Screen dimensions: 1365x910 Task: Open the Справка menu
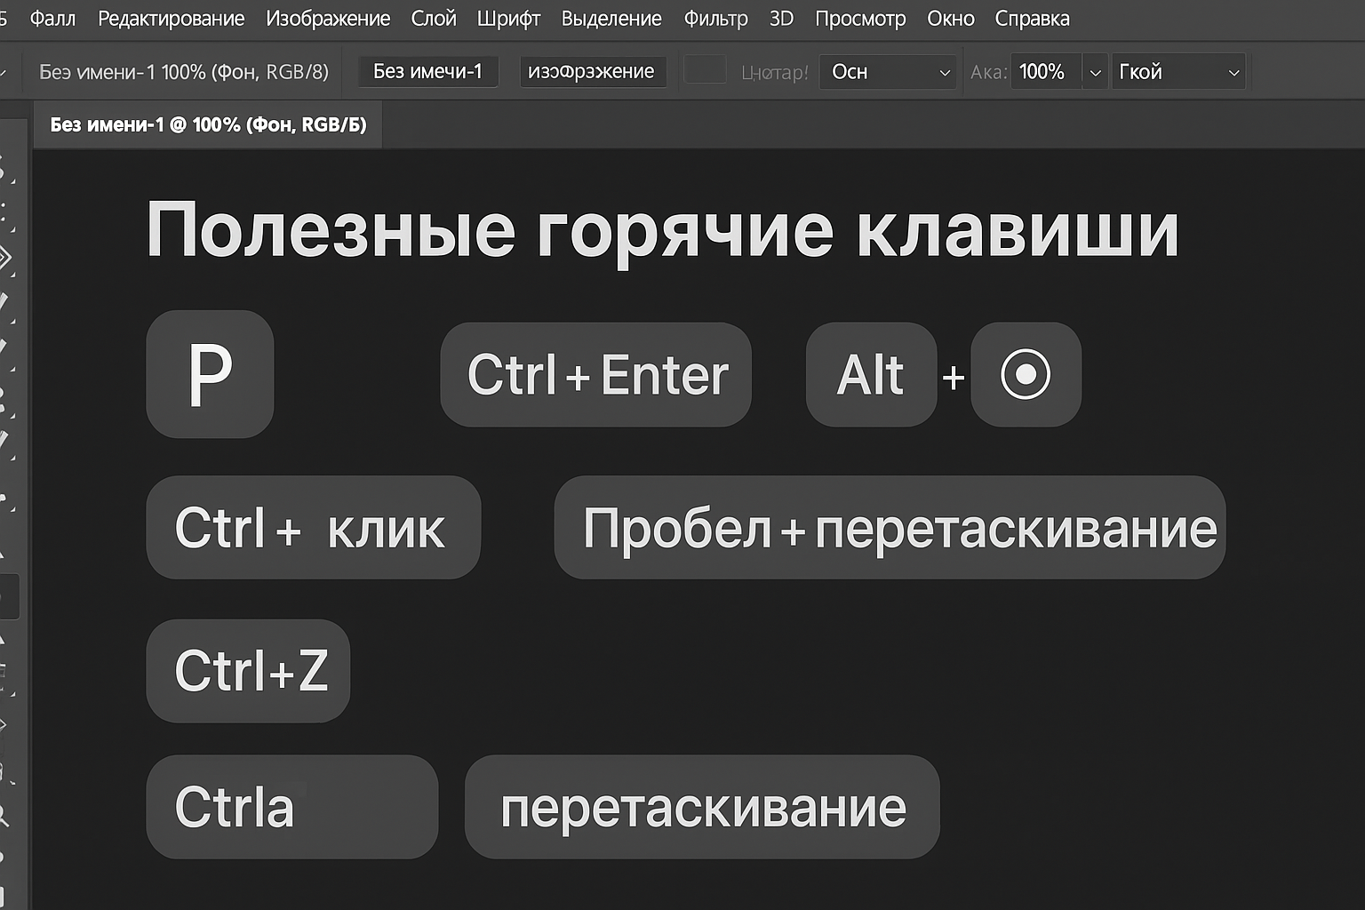[x=1032, y=19]
